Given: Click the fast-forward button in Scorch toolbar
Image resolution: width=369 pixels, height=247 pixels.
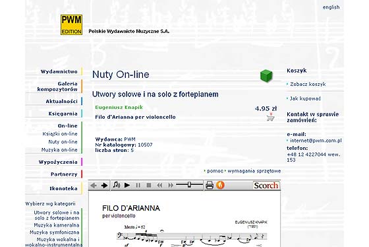Looking at the screenshot, I should click(171, 186).
